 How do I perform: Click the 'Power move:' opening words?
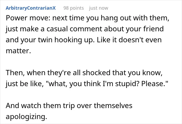(x=28, y=18)
